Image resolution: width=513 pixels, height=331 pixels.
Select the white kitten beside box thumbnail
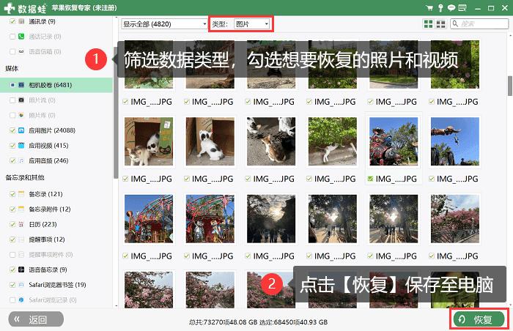(x=210, y=141)
